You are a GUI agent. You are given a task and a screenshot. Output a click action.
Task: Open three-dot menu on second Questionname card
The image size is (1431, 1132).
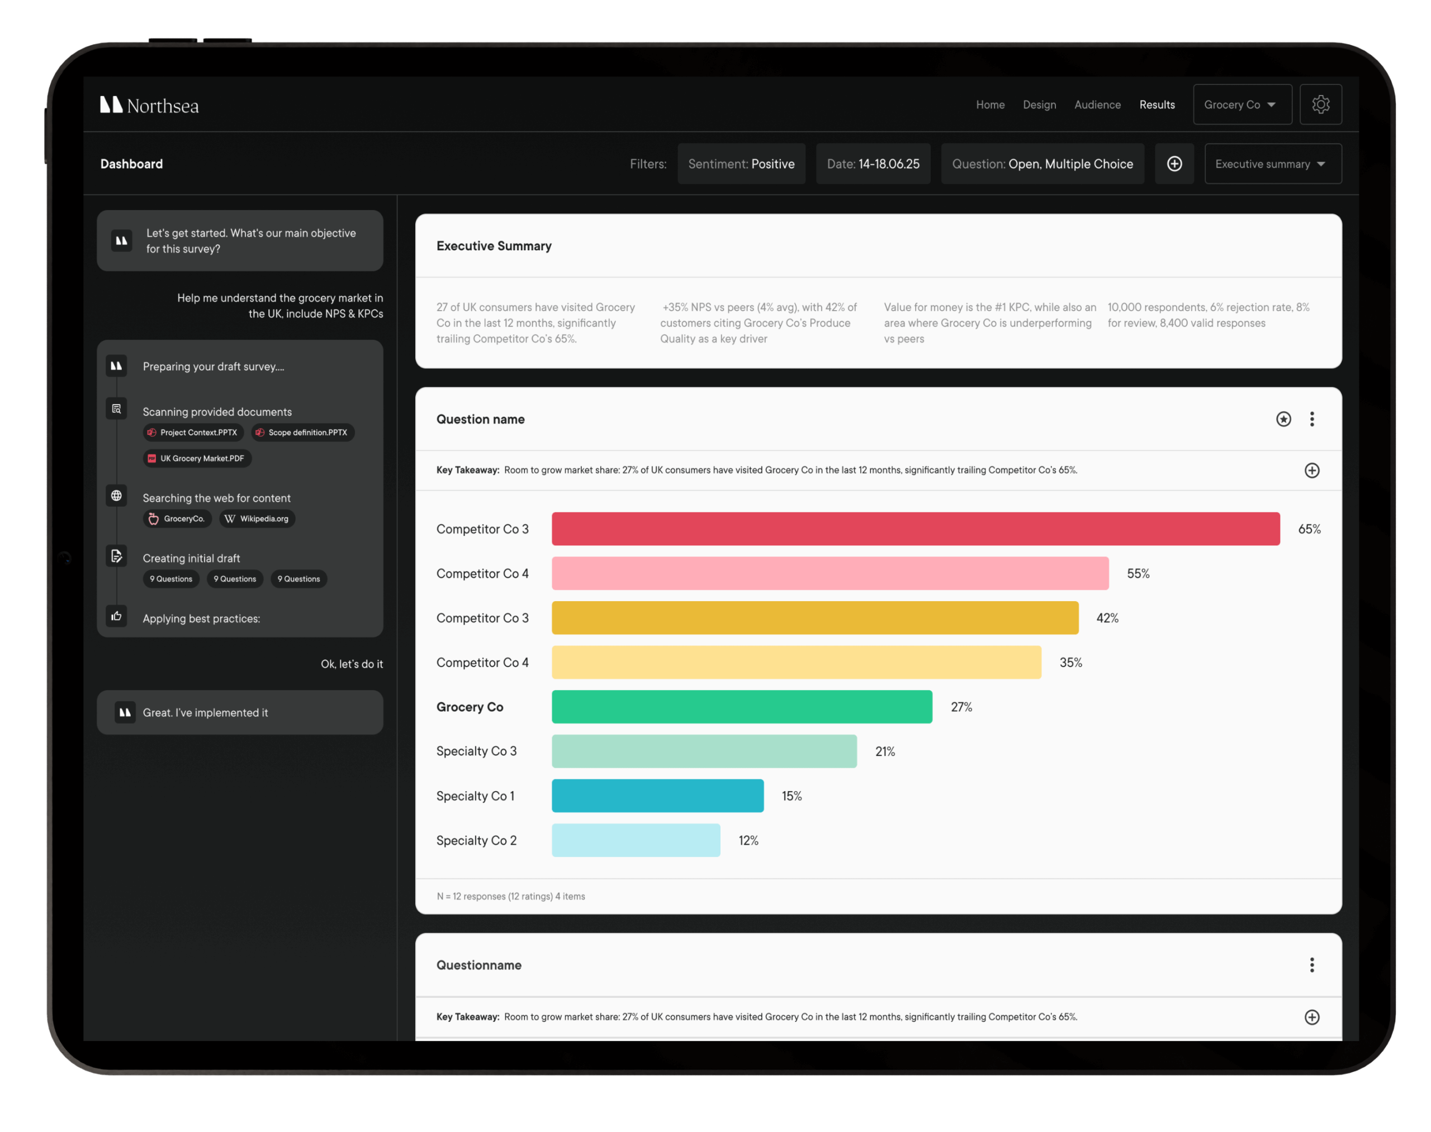click(1311, 965)
